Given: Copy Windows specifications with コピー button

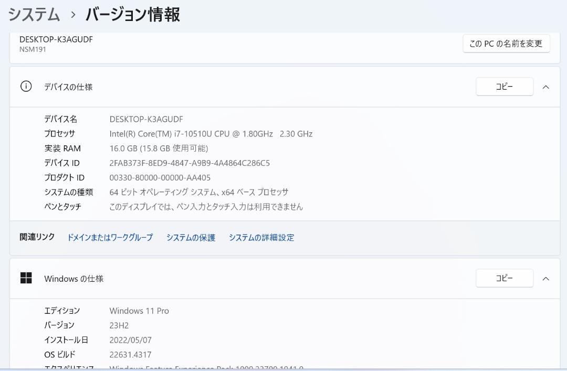Looking at the screenshot, I should [x=505, y=278].
